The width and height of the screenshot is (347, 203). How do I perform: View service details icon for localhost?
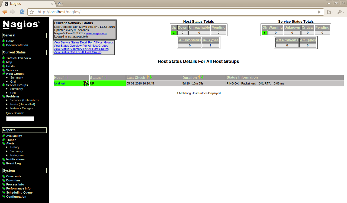click(86, 83)
